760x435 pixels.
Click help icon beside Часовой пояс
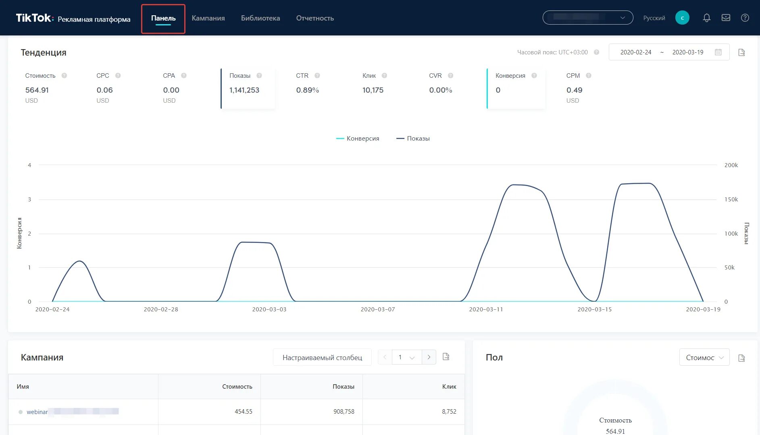coord(597,52)
